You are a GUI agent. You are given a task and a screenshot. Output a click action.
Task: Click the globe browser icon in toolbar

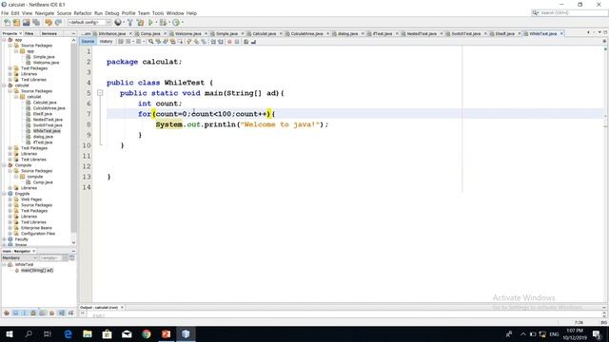[x=118, y=23]
